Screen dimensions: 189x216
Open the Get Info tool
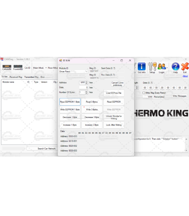(141, 67)
